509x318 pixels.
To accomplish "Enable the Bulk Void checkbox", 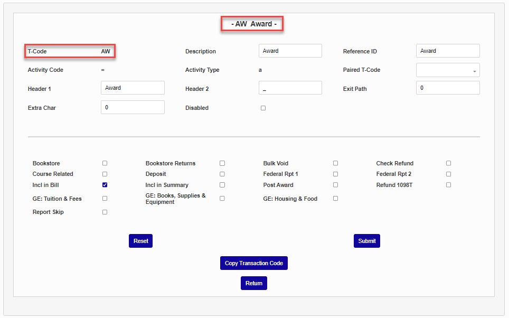I will tap(335, 163).
